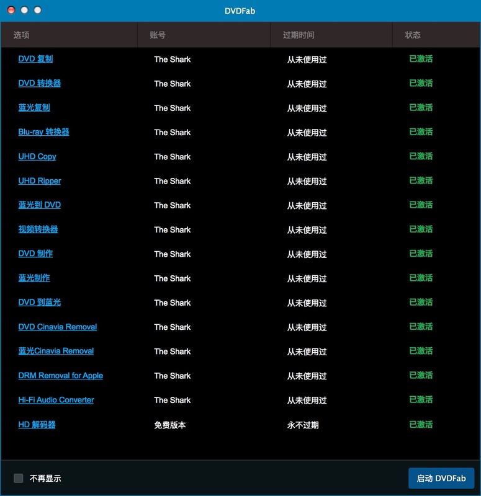Click The Shark in 蓝光到 DVD row

pos(173,205)
